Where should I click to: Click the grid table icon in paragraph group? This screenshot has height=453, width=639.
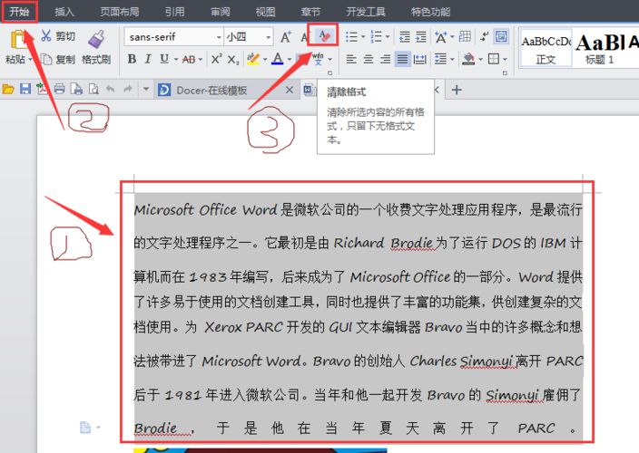point(465,36)
